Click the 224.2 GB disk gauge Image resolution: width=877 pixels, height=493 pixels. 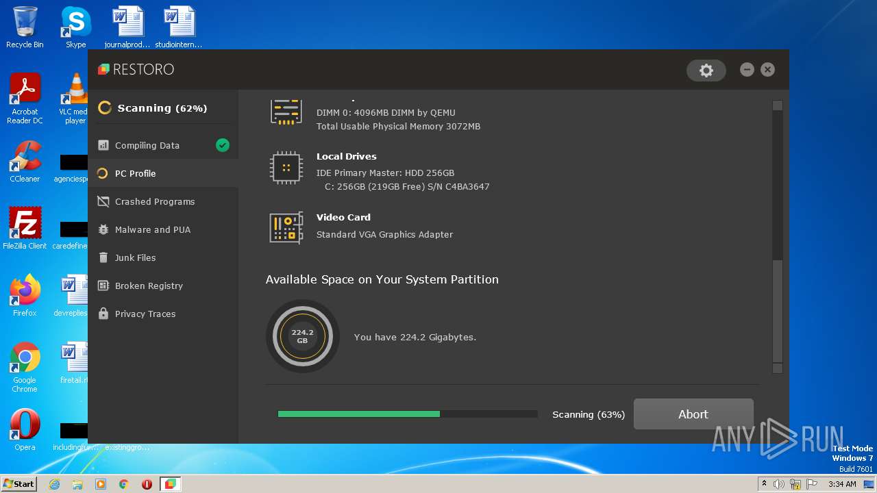(x=303, y=336)
